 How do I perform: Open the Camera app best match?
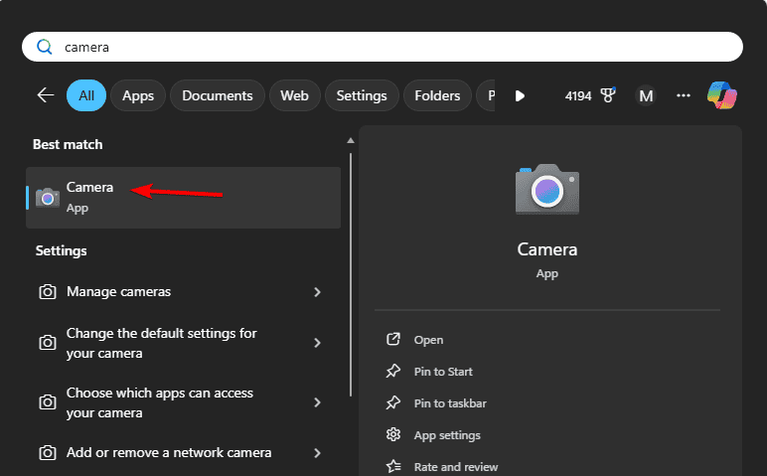(x=89, y=197)
